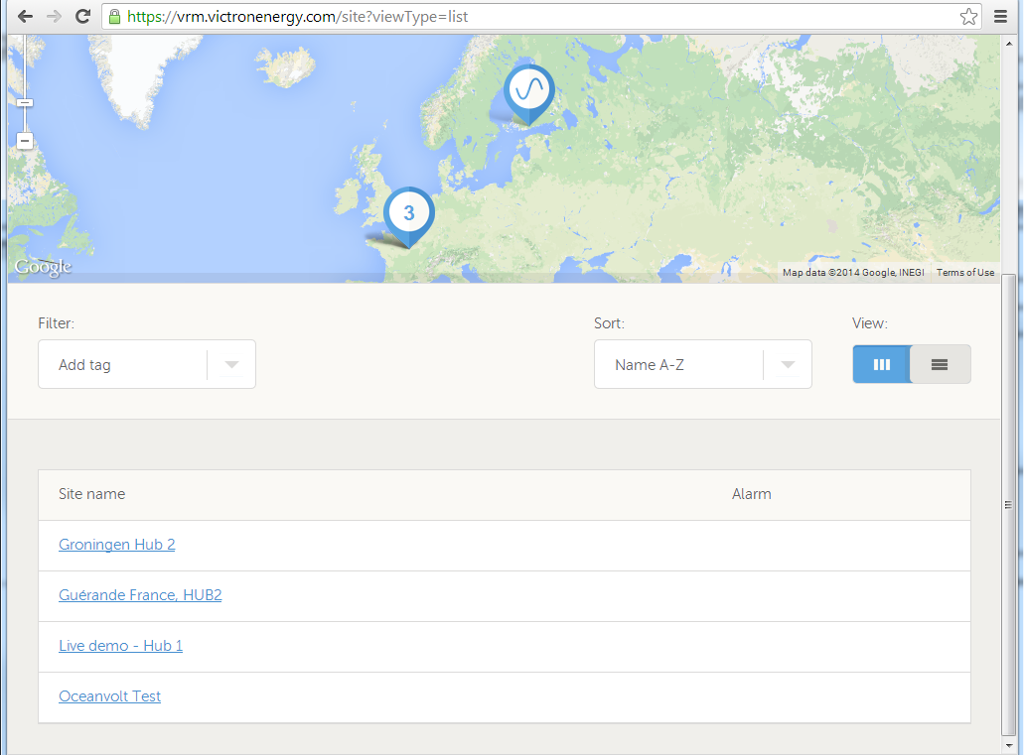Click the sine wave site marker on map
This screenshot has height=755, width=1024.
(528, 91)
